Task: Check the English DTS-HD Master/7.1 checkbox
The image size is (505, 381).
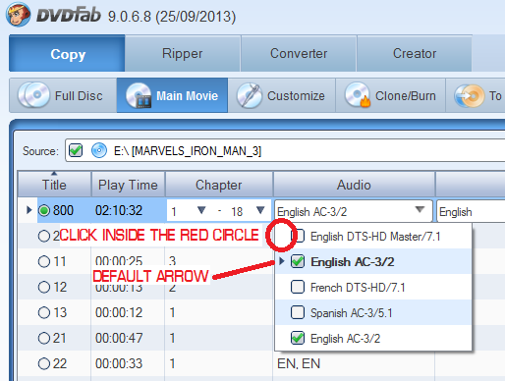Action: click(298, 236)
